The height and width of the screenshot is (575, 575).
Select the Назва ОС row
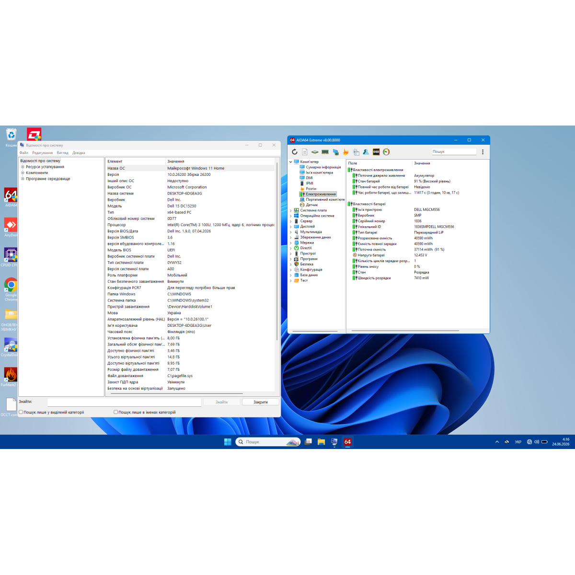coord(190,168)
